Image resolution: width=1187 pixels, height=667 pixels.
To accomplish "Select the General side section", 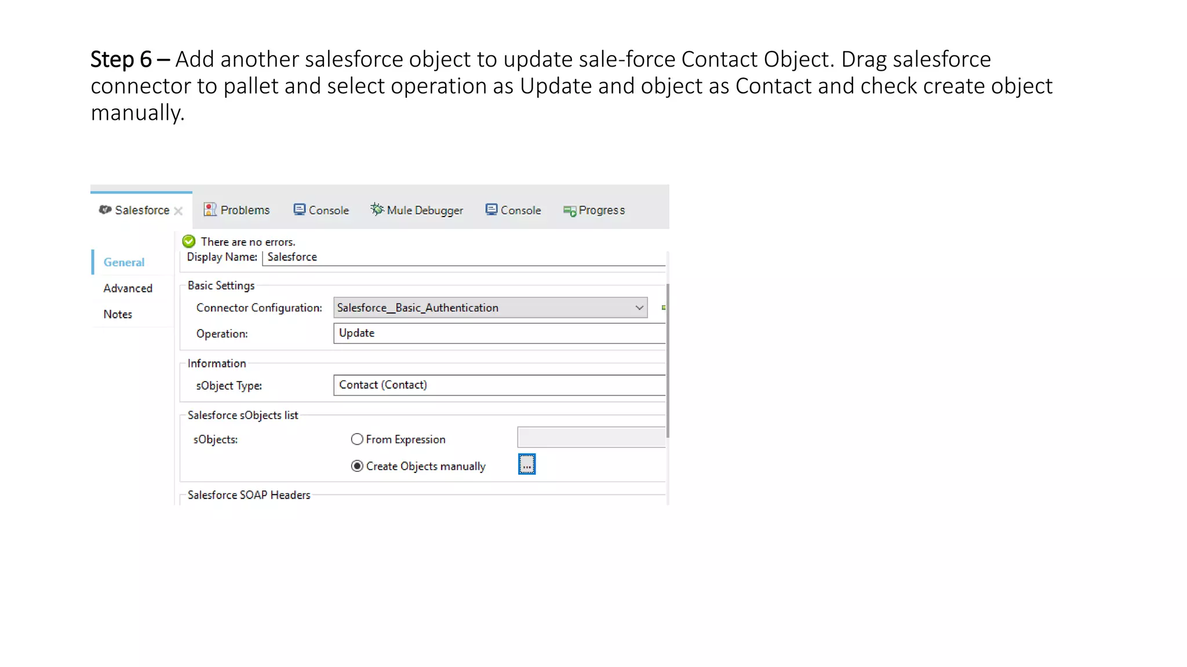I will (123, 262).
